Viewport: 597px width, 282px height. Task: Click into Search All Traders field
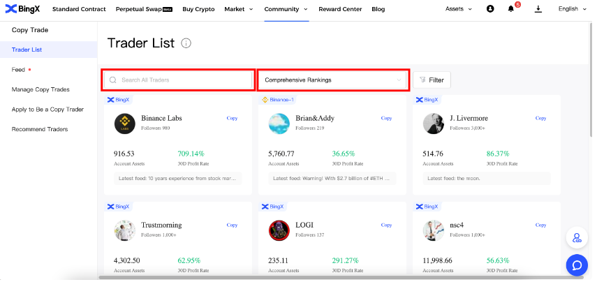(178, 80)
